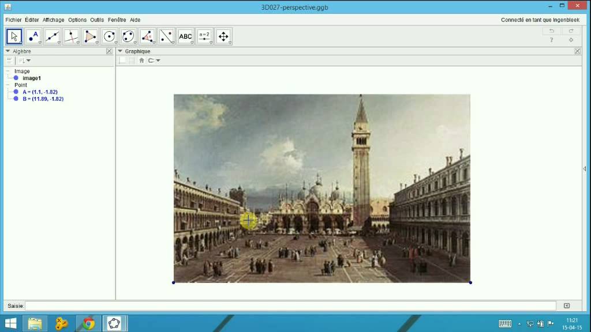Image resolution: width=591 pixels, height=332 pixels.
Task: Click the Redo arrow icon
Action: [x=571, y=31]
